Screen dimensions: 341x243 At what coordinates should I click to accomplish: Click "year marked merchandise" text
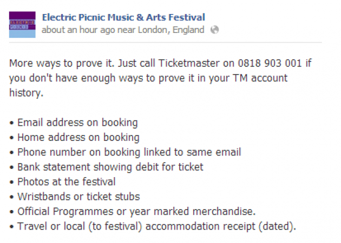(x=201, y=212)
